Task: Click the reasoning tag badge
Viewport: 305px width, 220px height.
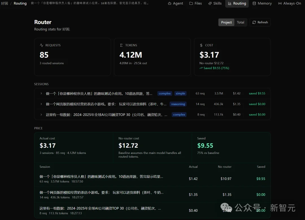Action: 178,104
